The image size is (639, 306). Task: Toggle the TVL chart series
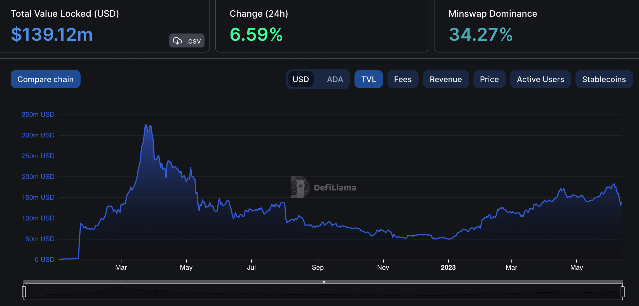(x=368, y=79)
